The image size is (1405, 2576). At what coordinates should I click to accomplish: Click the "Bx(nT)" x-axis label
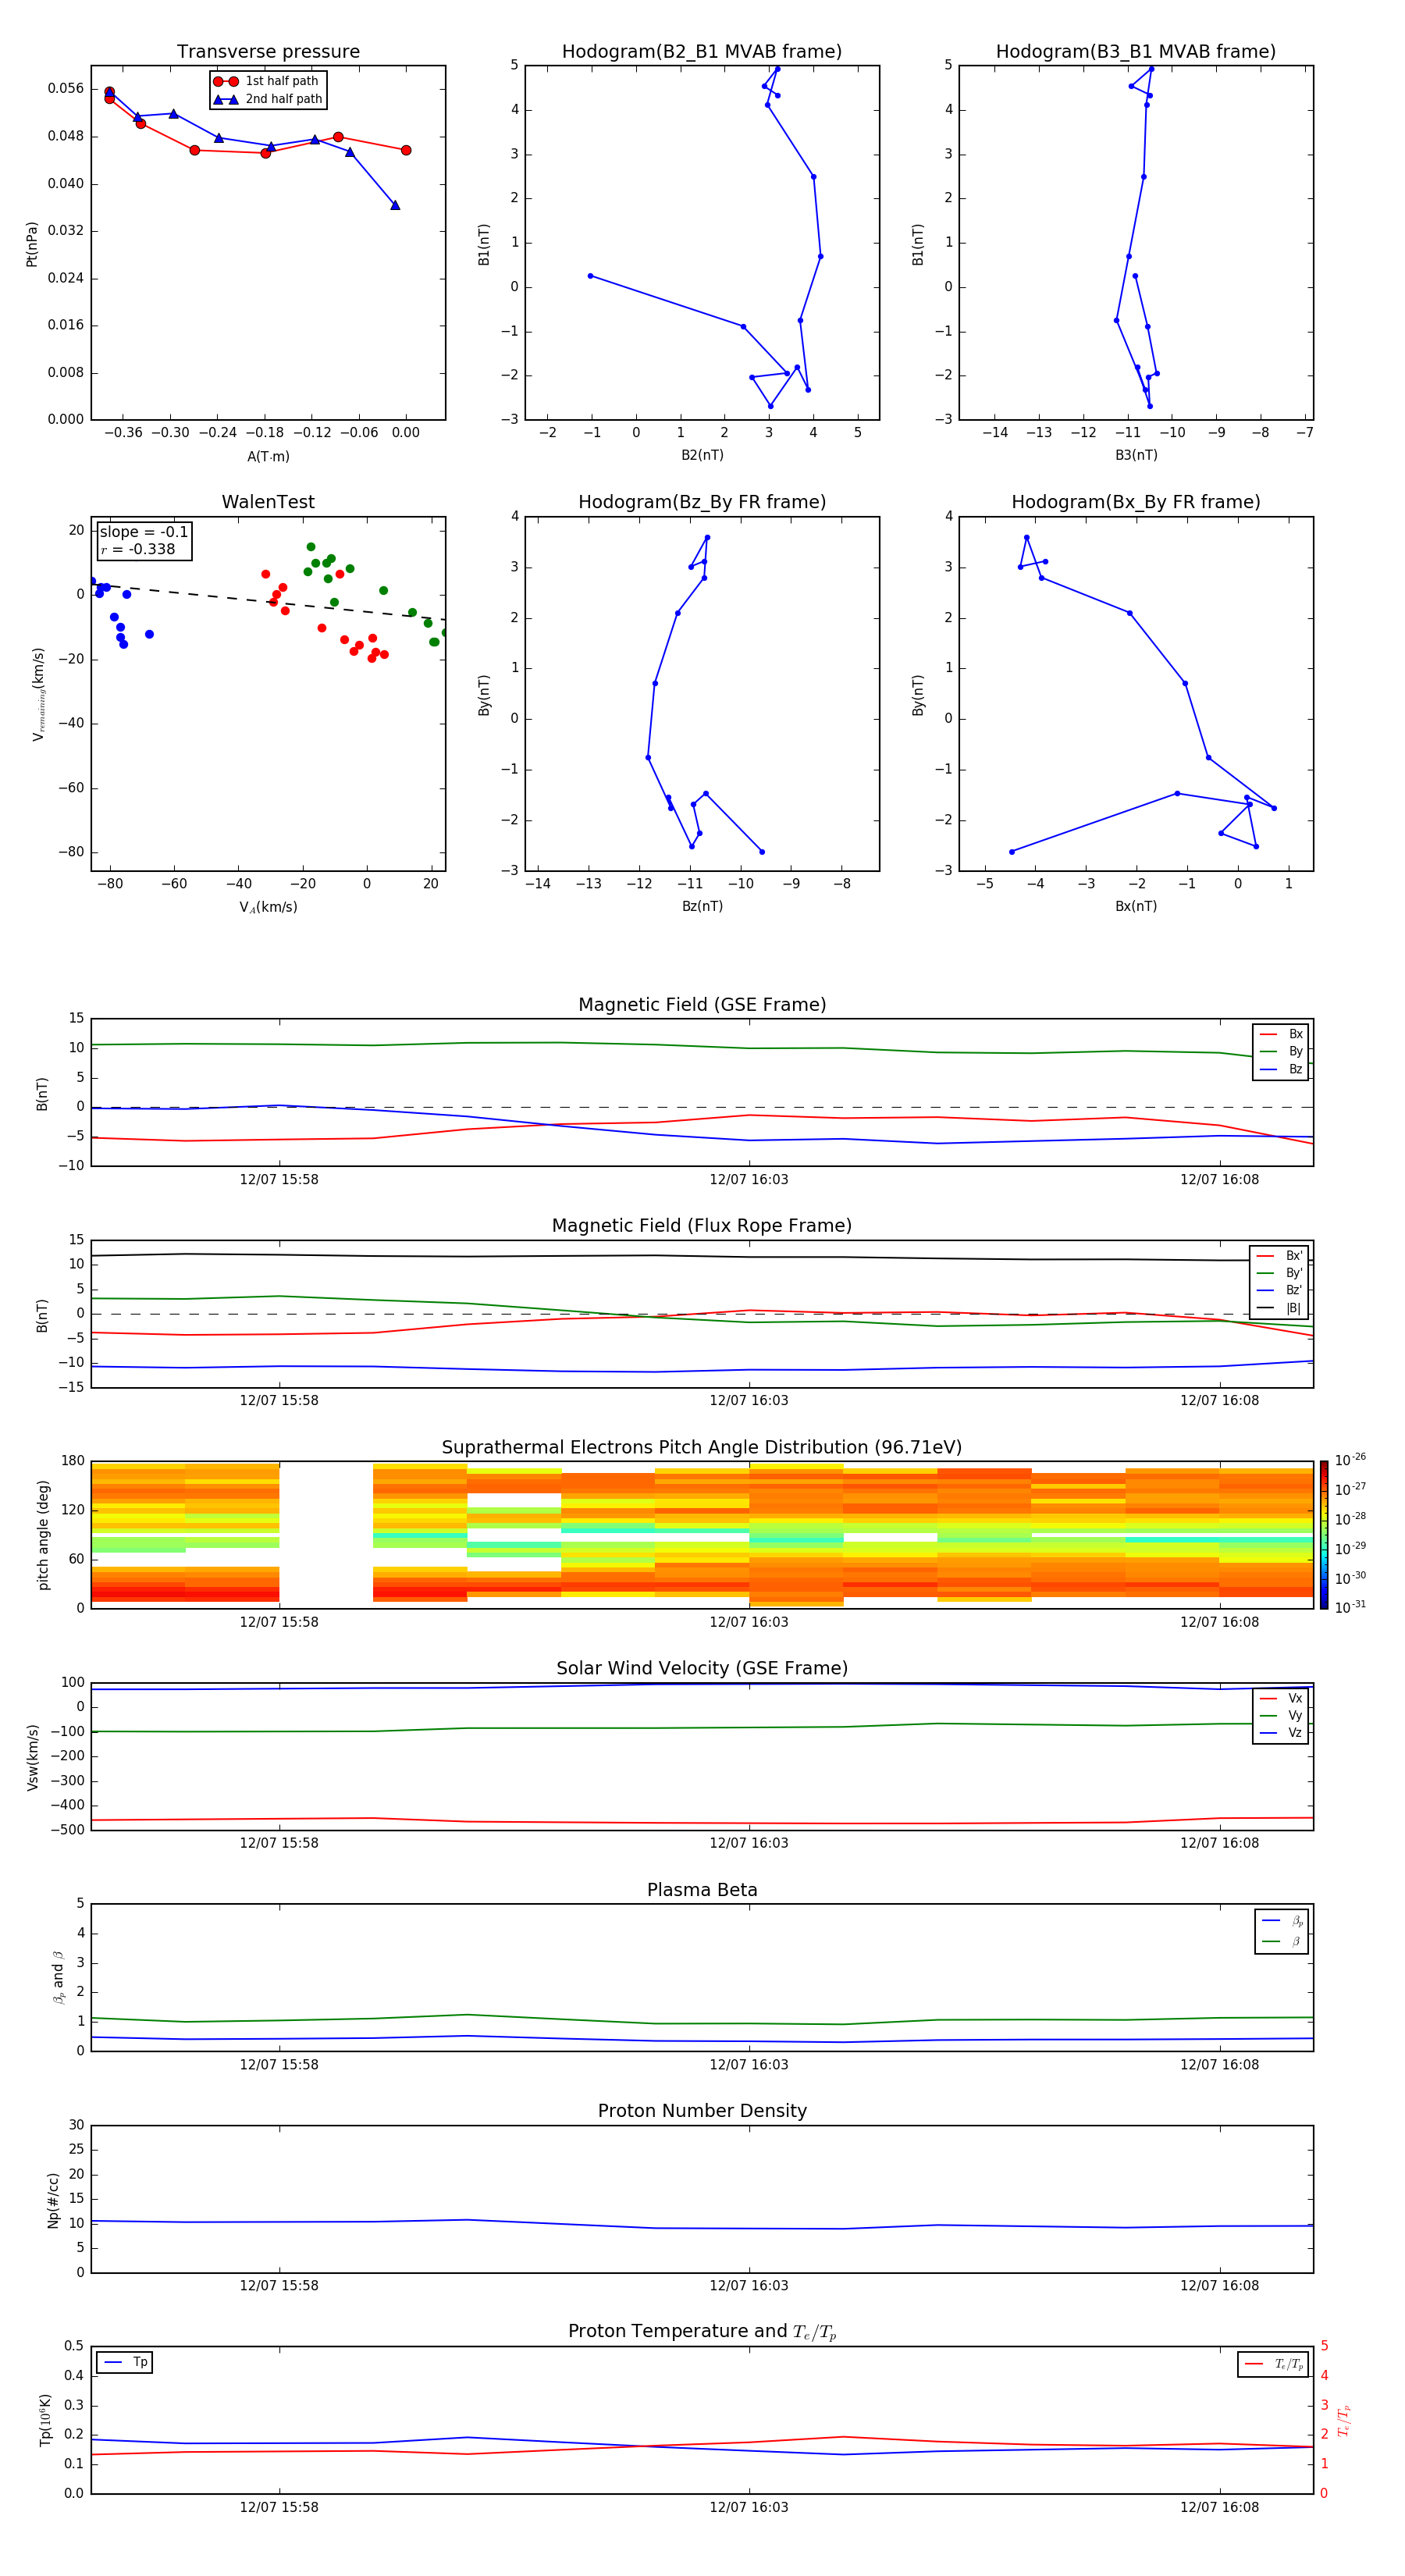pyautogui.click(x=1136, y=906)
